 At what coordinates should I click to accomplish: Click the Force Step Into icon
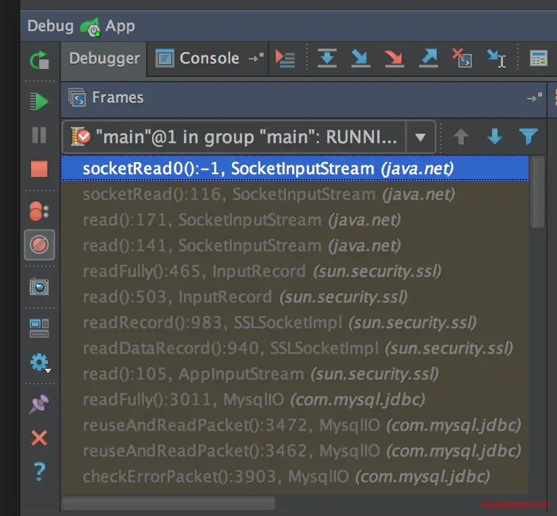(x=393, y=58)
